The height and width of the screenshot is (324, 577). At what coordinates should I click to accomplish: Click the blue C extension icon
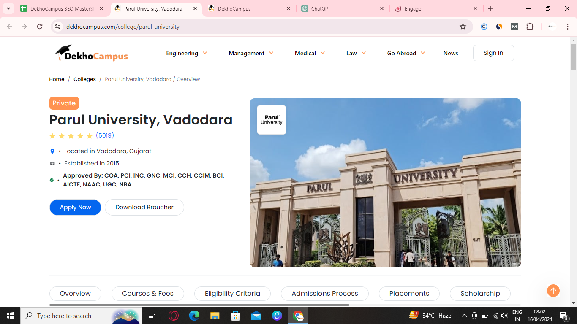pos(484,27)
